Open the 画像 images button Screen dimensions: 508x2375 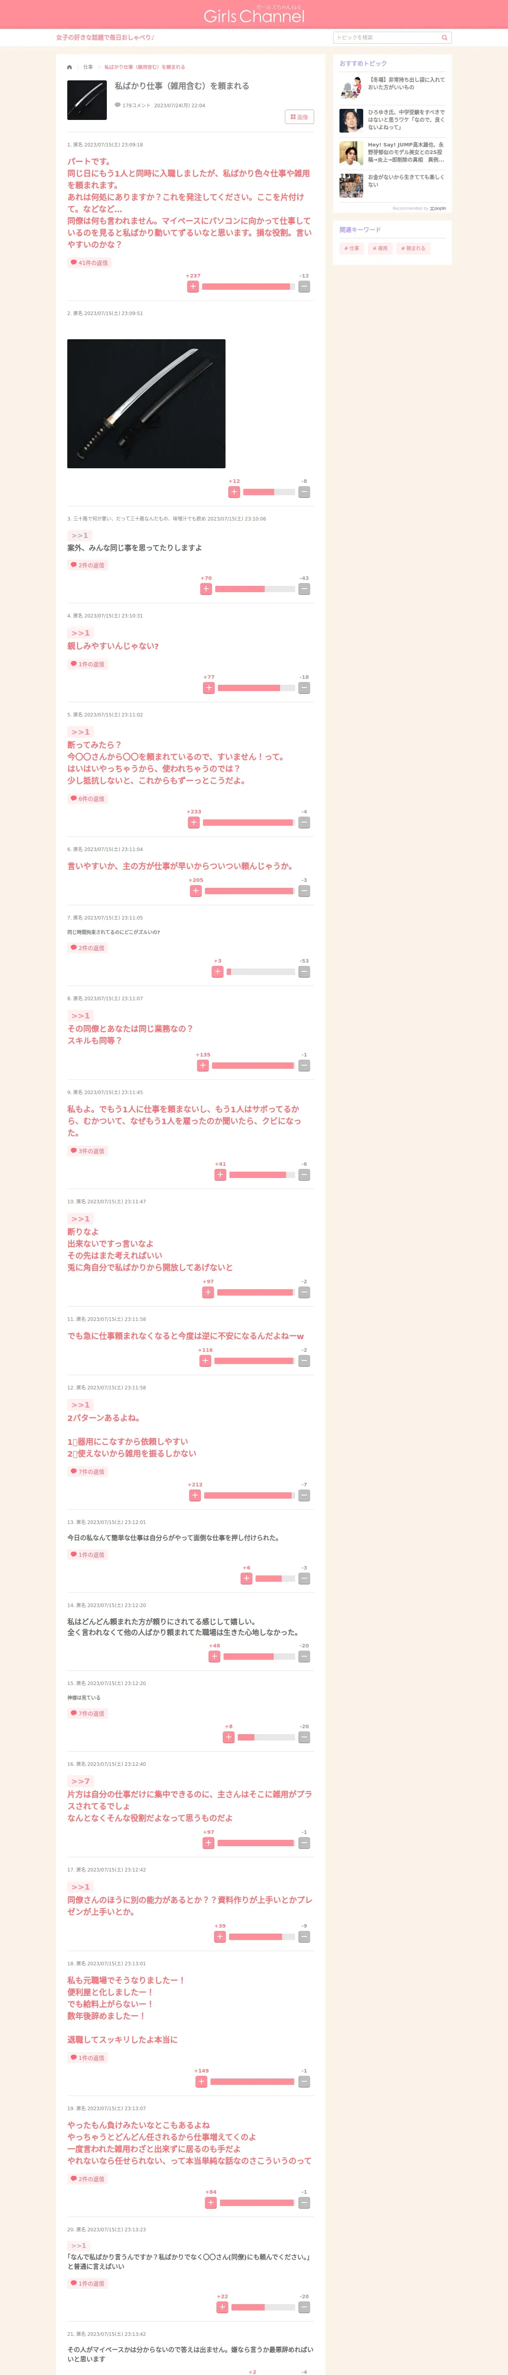click(x=299, y=117)
